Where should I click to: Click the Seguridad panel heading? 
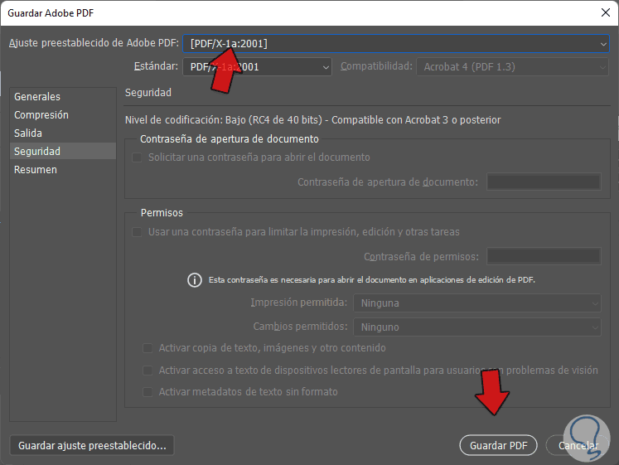tap(148, 92)
